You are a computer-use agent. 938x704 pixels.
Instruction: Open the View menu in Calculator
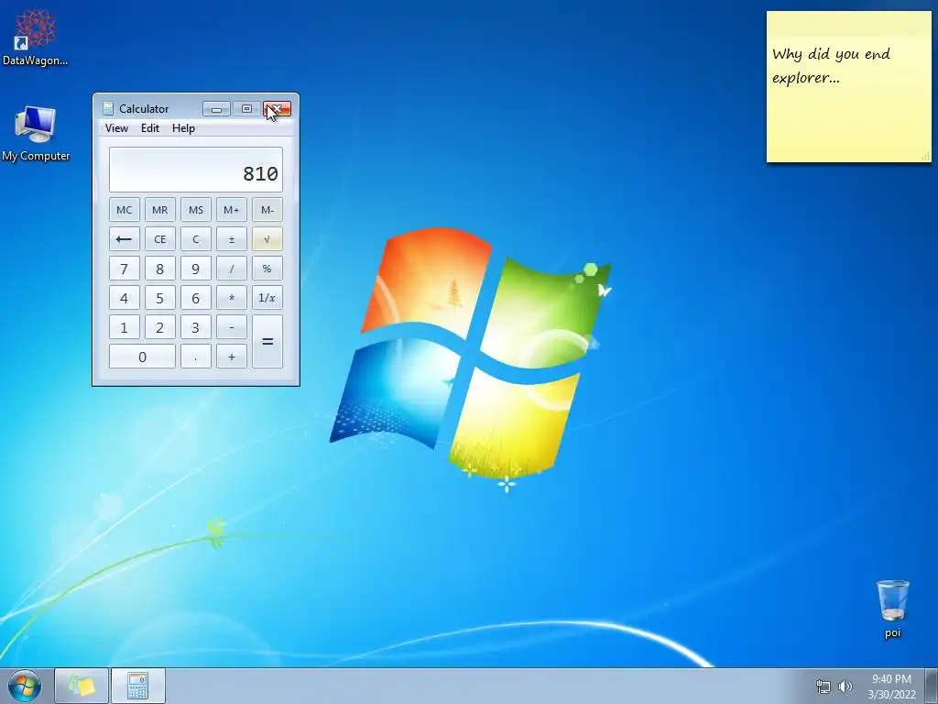(116, 128)
